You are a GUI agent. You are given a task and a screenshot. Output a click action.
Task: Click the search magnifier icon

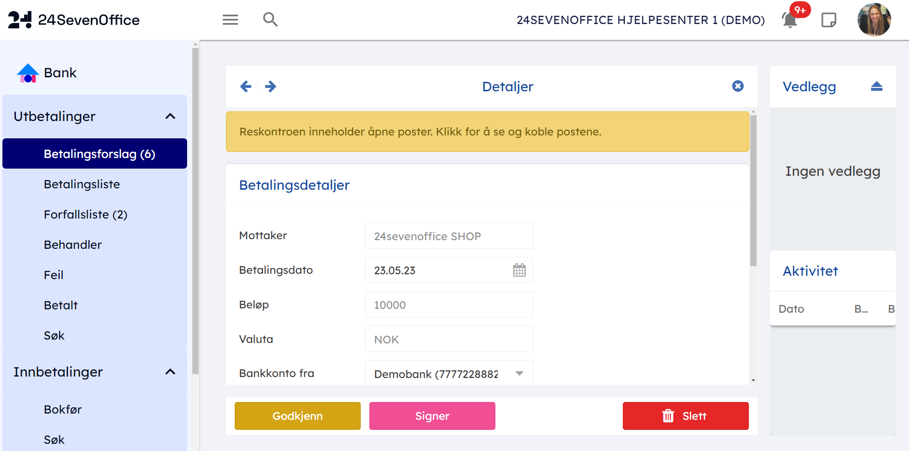coord(270,20)
